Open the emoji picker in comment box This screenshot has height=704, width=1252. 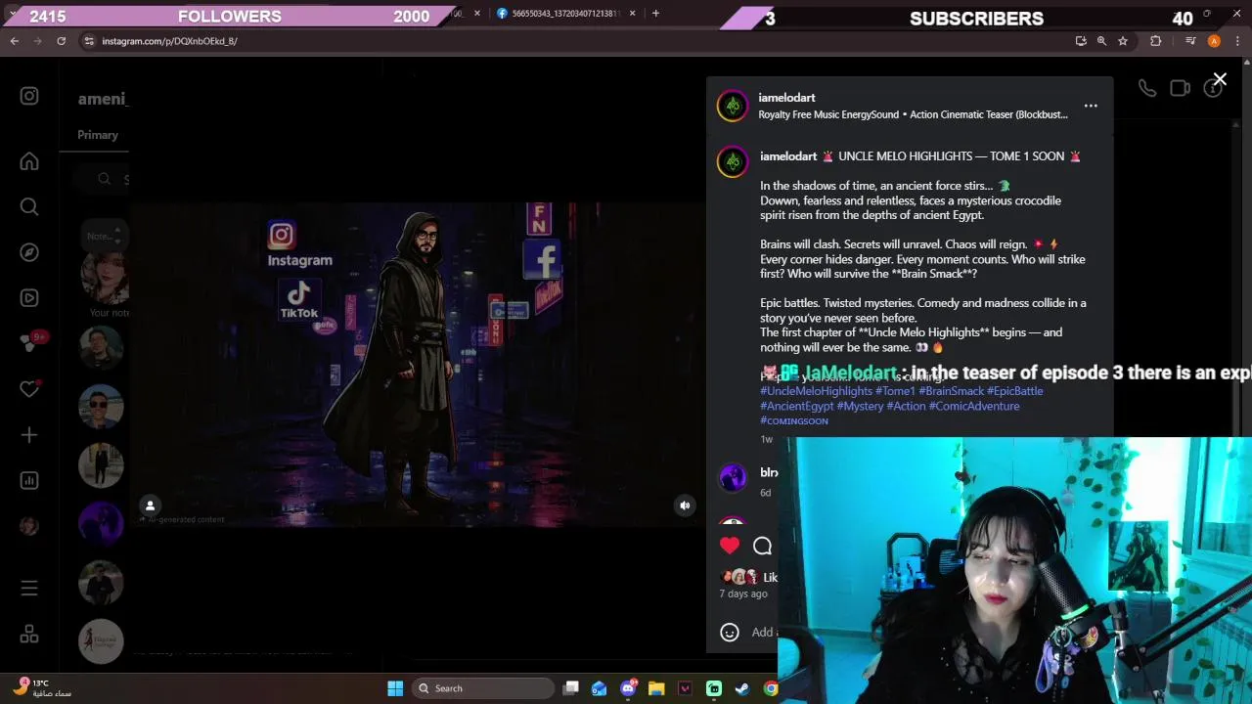point(730,632)
